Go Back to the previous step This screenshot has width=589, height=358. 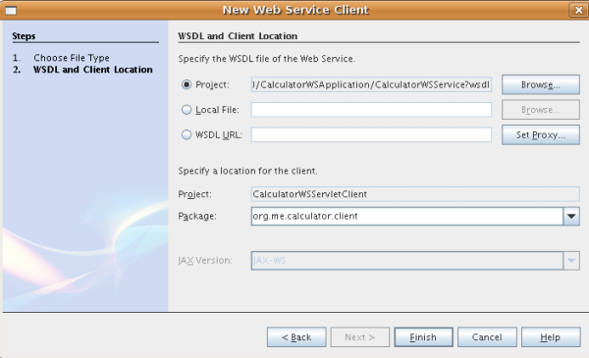click(296, 337)
